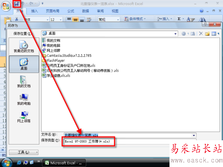Screen dimensions: 223x167
Task: Click the Save As dialog help button
Action: (x=205, y=24)
